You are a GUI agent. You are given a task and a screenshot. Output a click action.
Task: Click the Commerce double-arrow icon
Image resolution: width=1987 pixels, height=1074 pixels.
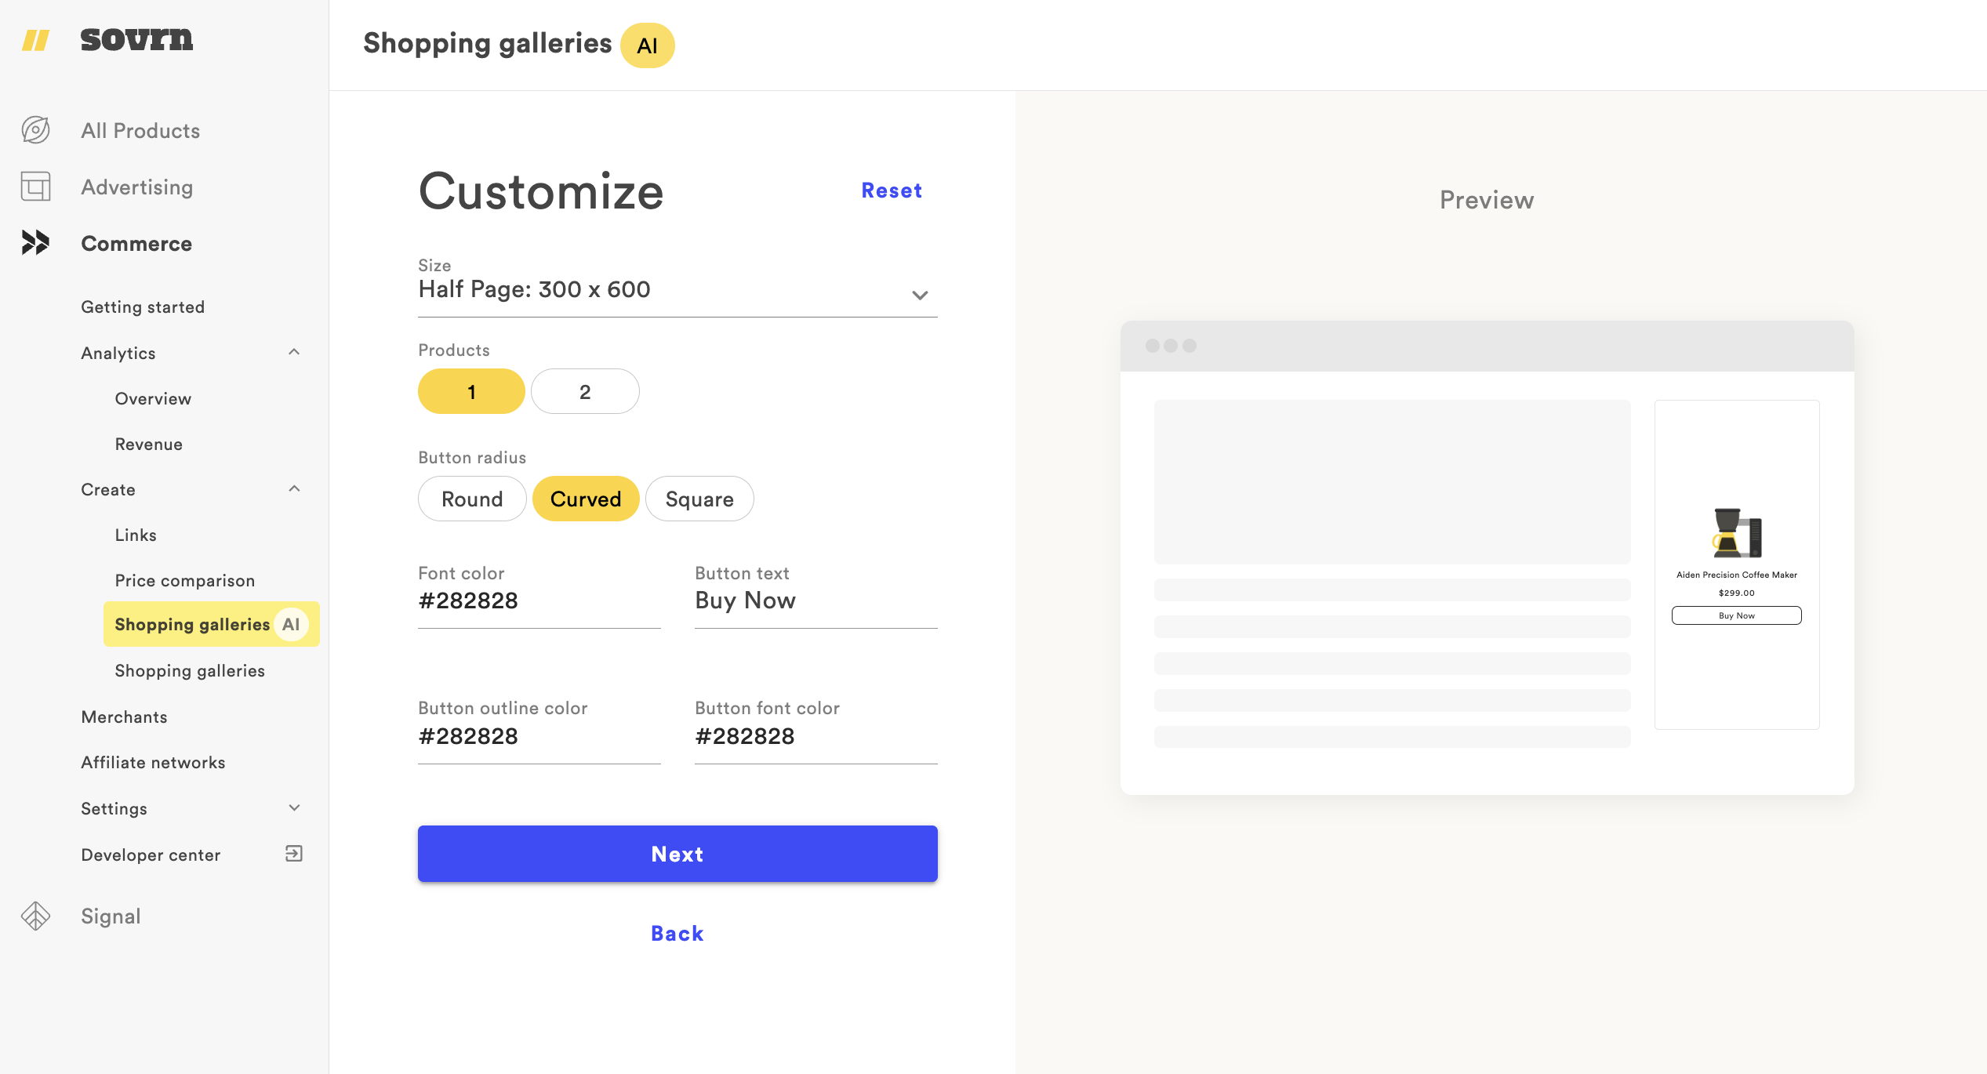tap(35, 243)
